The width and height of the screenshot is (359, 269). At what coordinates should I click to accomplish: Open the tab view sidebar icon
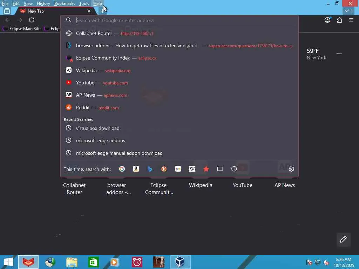[7, 11]
